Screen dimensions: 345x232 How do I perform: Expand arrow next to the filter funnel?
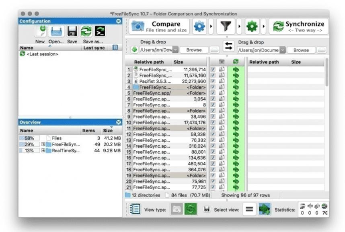(239, 27)
